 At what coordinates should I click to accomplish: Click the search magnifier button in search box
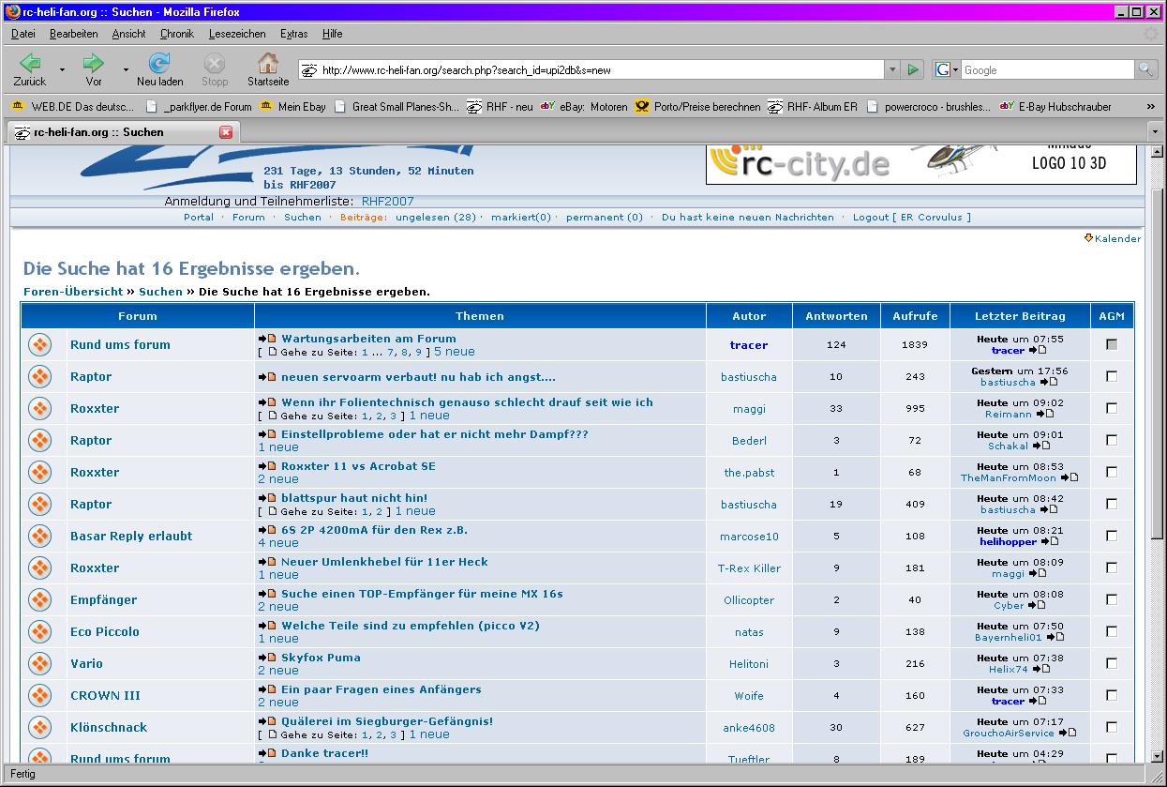(x=1145, y=69)
